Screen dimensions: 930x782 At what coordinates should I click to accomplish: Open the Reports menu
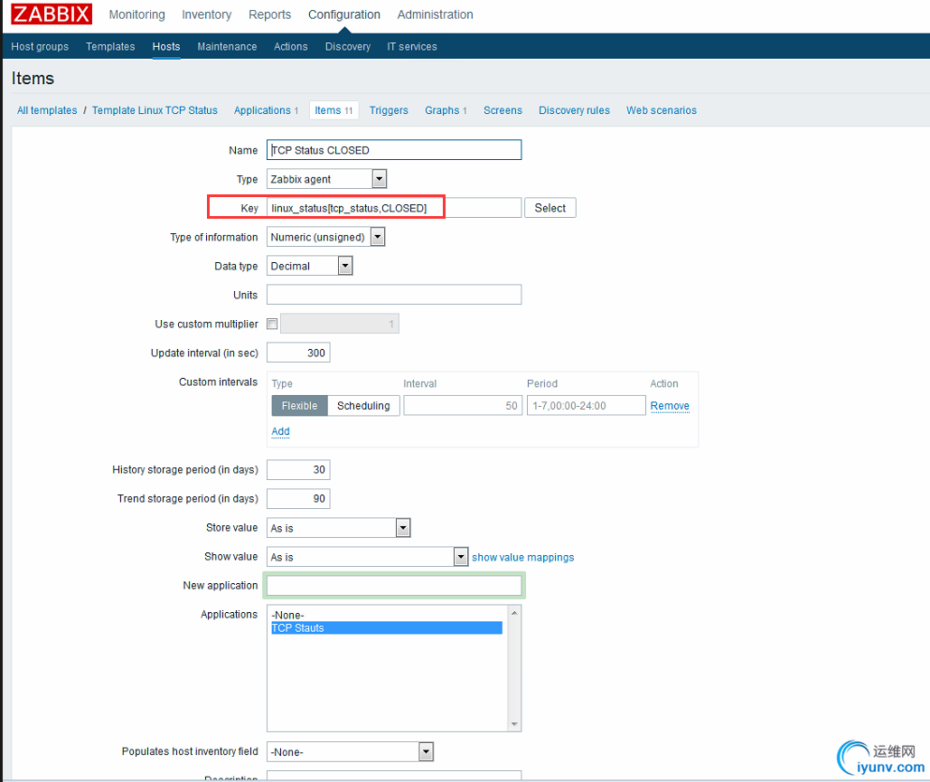[270, 14]
